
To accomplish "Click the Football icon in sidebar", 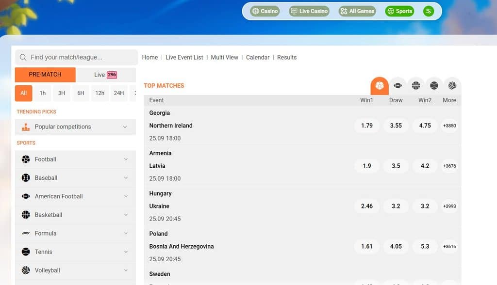I will tap(26, 159).
